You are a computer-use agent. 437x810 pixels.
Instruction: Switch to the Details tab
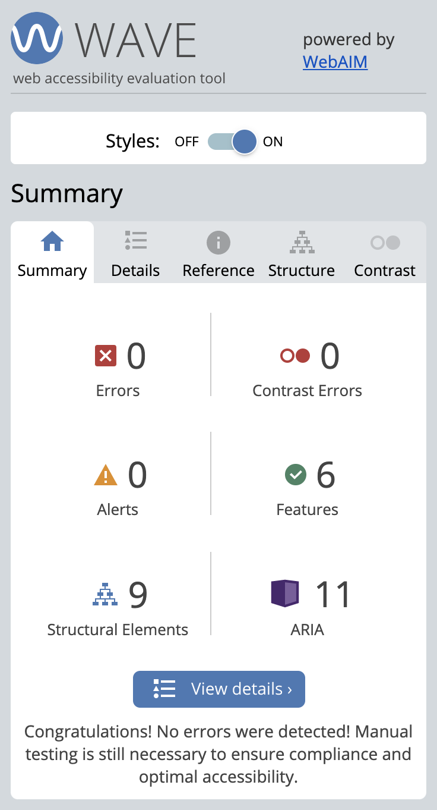pyautogui.click(x=135, y=253)
